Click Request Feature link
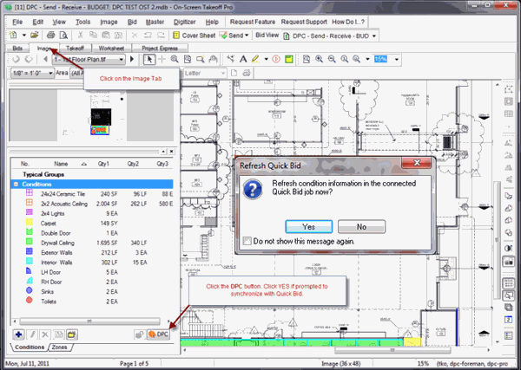Screen dimensions: 521x370 pyautogui.click(x=253, y=22)
